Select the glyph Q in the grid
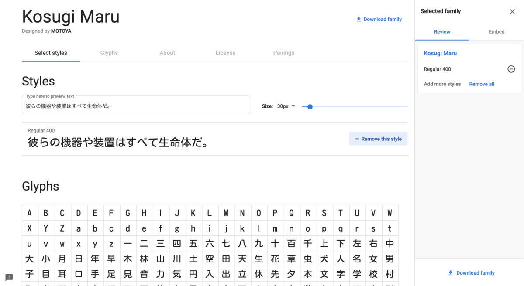 point(292,213)
